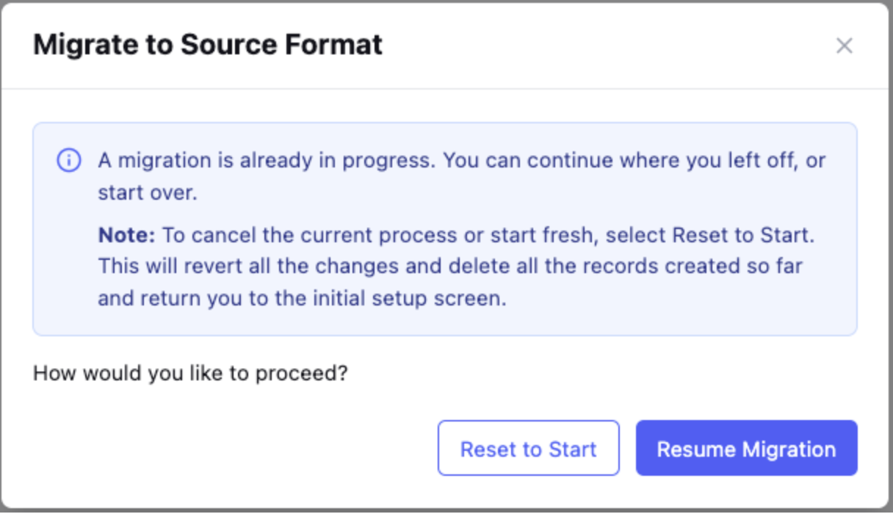Click the words Source Format in the heading
Viewport: 893px width, 514px height.
click(x=282, y=45)
